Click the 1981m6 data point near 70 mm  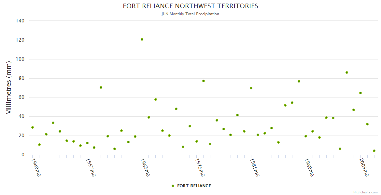[251, 88]
